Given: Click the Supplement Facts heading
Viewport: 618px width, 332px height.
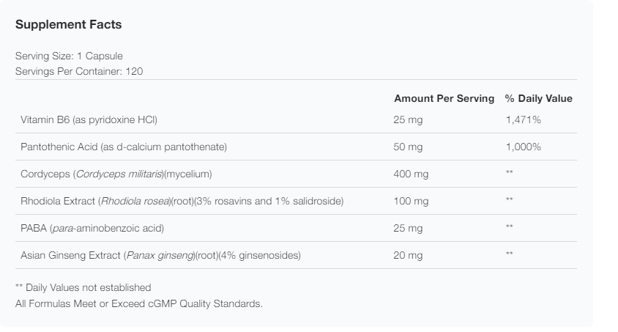Looking at the screenshot, I should (x=68, y=25).
